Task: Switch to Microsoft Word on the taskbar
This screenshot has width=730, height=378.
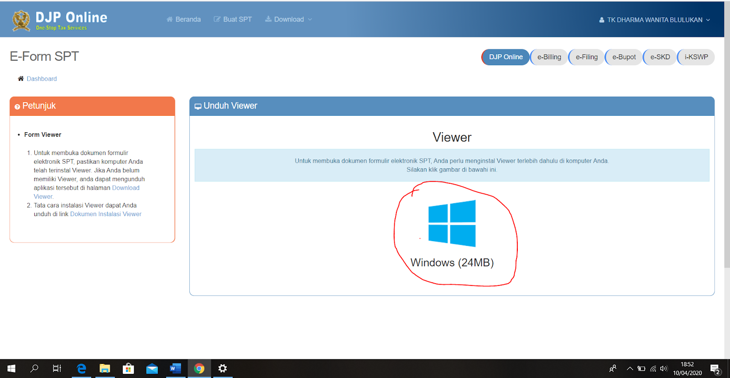Action: coord(176,368)
